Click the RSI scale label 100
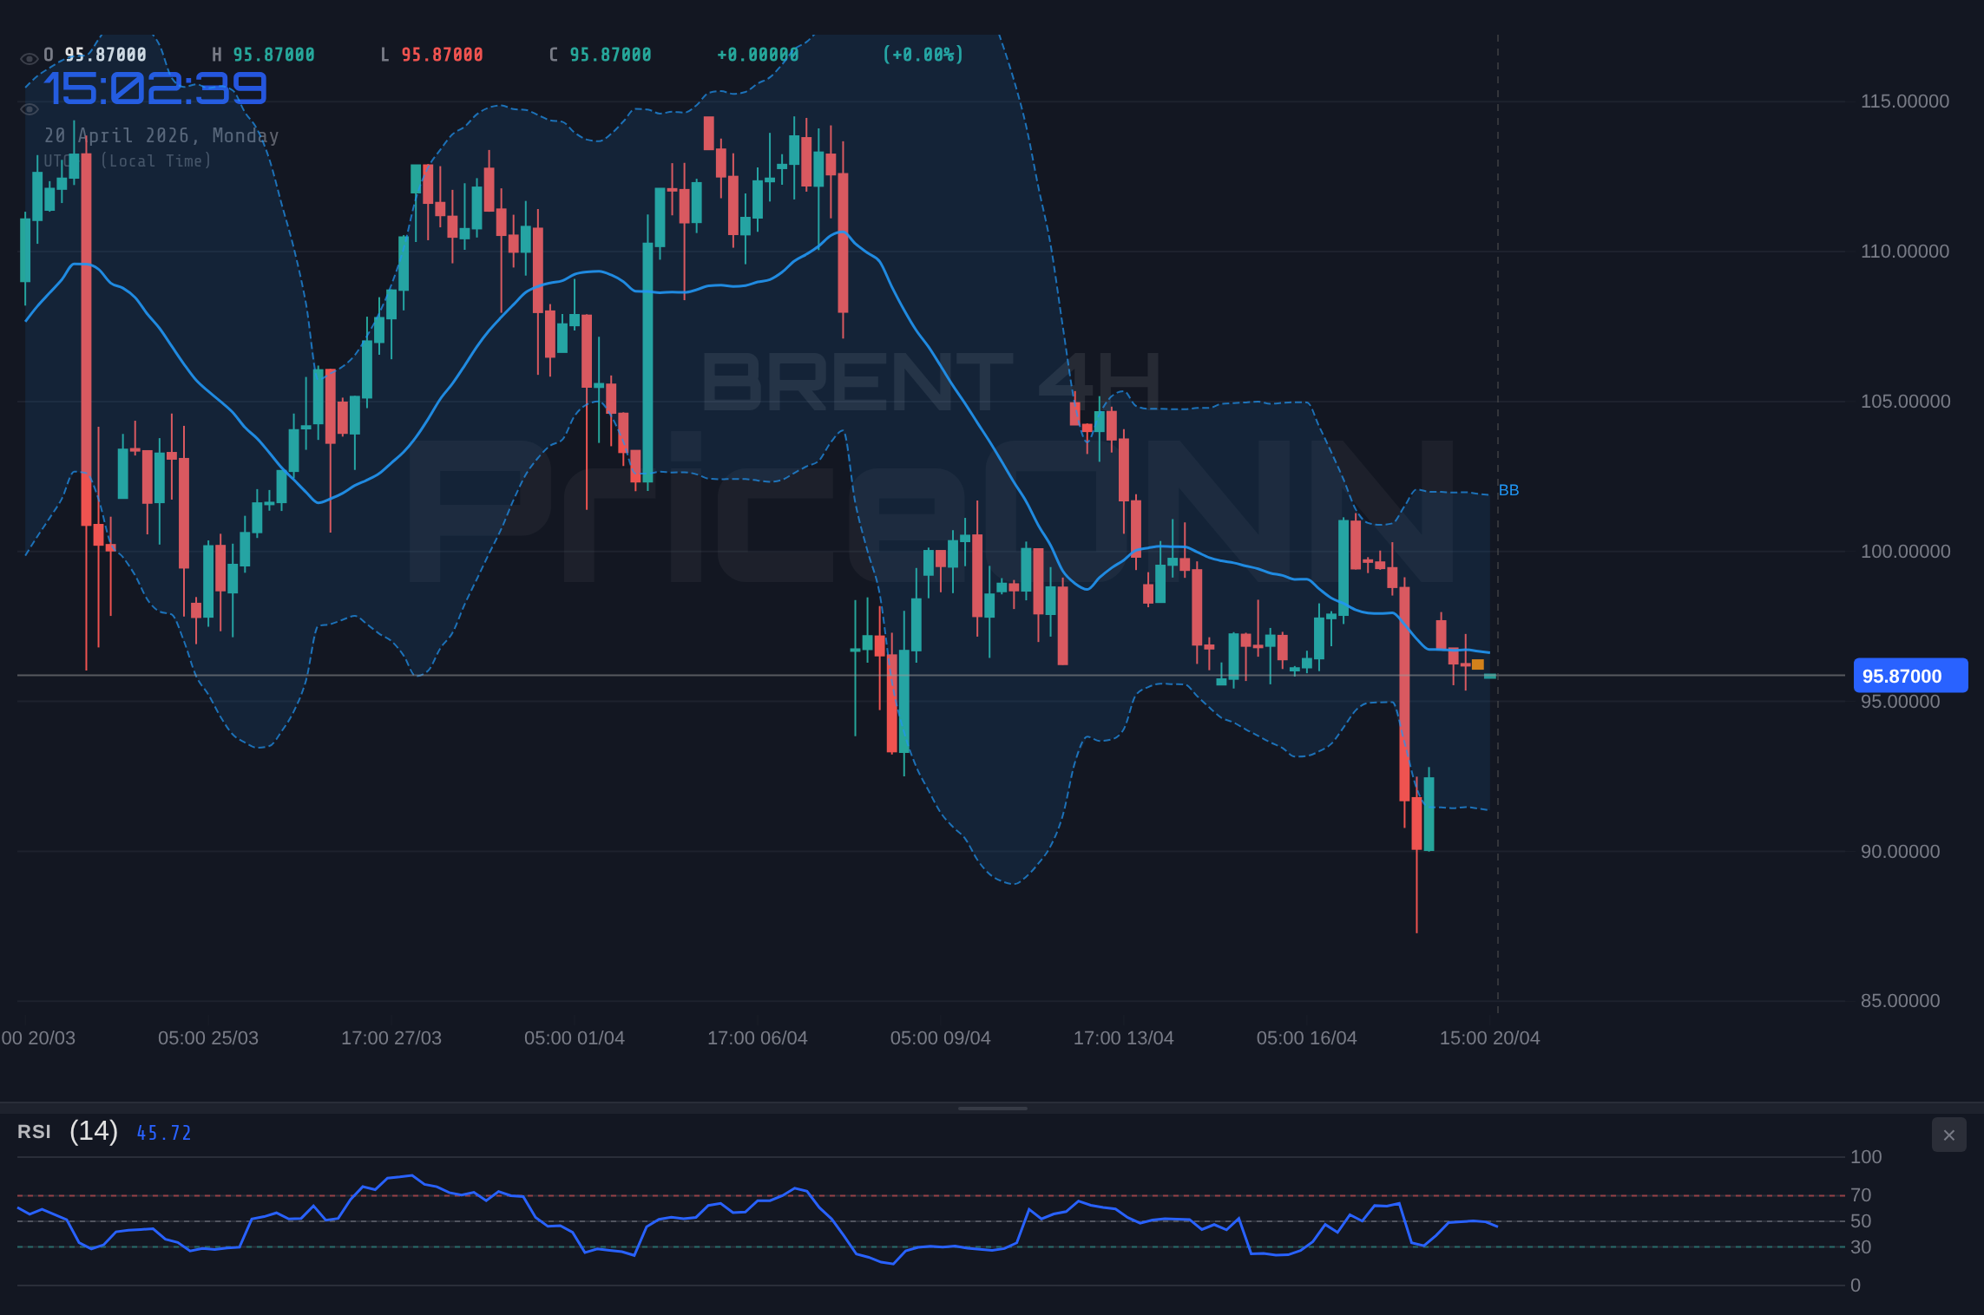Screen dimensions: 1984x1315 1866,1157
